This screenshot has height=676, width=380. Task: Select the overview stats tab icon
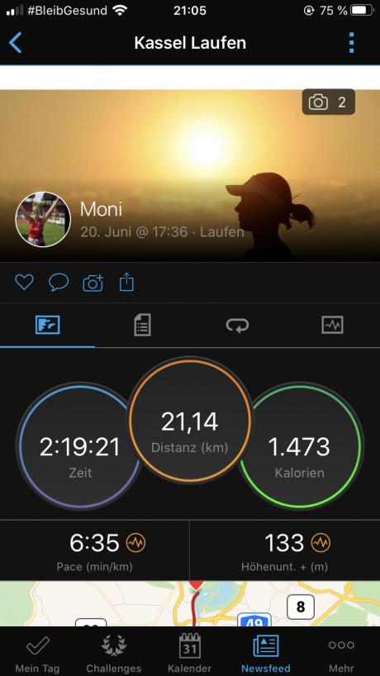point(47,325)
